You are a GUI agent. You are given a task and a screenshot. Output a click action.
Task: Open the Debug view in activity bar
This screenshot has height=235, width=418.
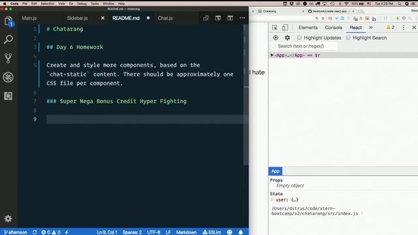[x=8, y=77]
